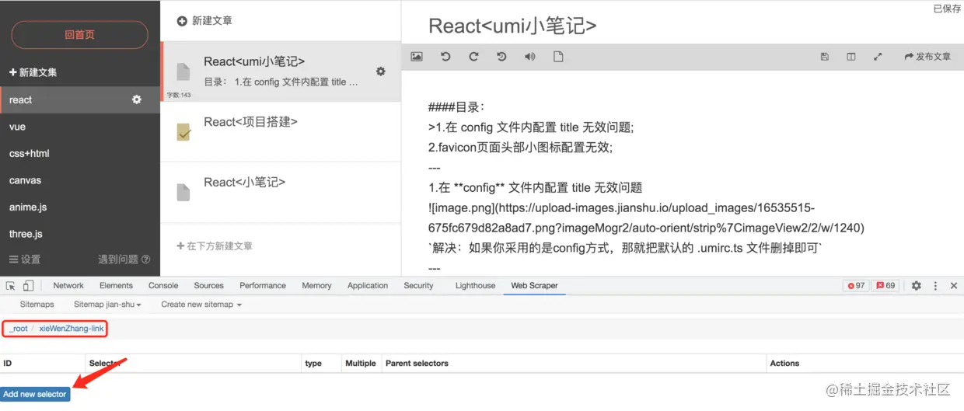
Task: Click the document icon of React<小笔记>
Action: [183, 192]
